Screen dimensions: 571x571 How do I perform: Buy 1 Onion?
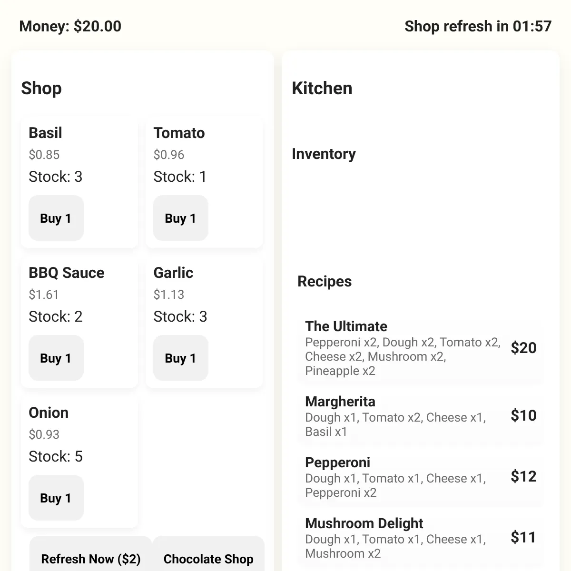click(56, 498)
